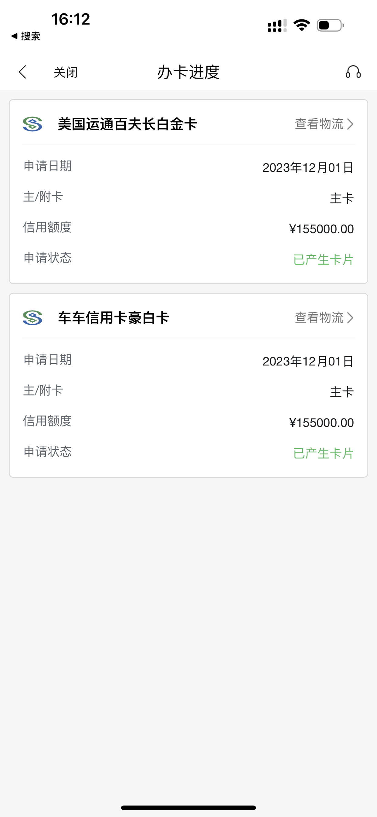377x817 pixels.
Task: Tap the battery indicator icon
Action: point(330,25)
